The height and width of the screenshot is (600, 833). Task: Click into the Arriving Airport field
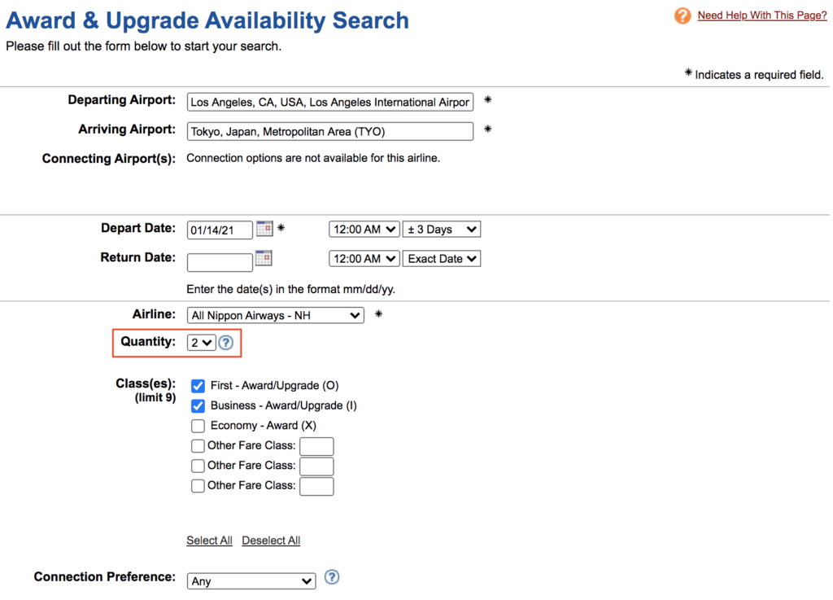(330, 131)
